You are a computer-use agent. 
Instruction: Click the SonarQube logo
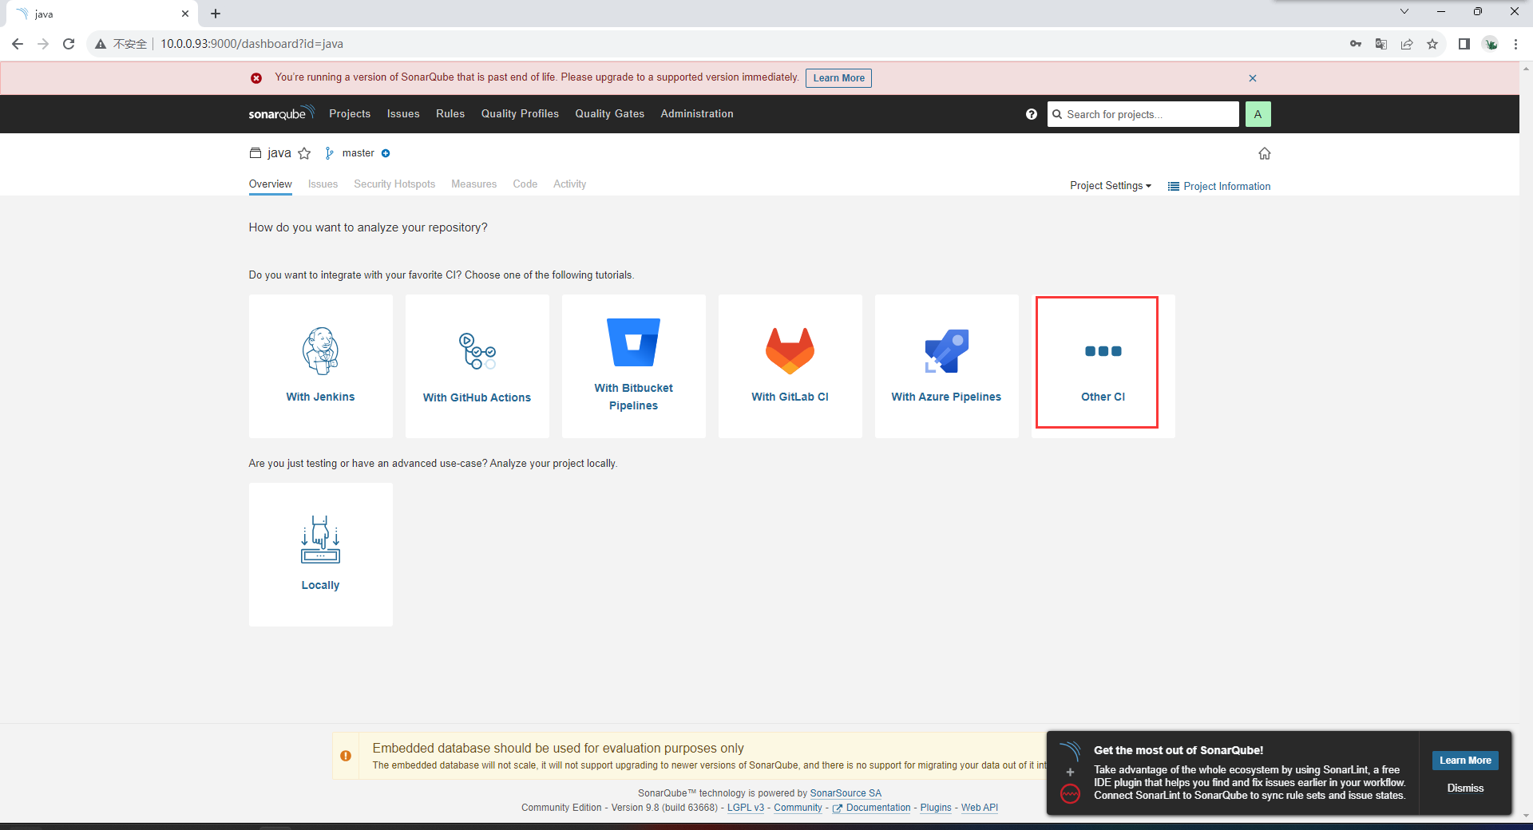[x=281, y=113]
